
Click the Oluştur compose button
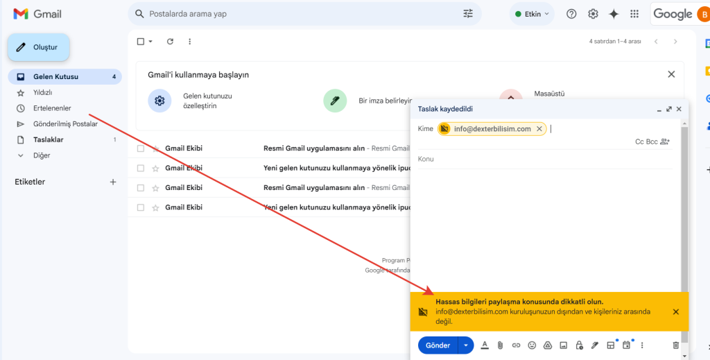pyautogui.click(x=39, y=47)
